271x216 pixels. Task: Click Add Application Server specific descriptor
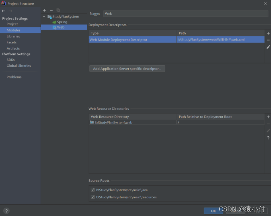pos(127,68)
